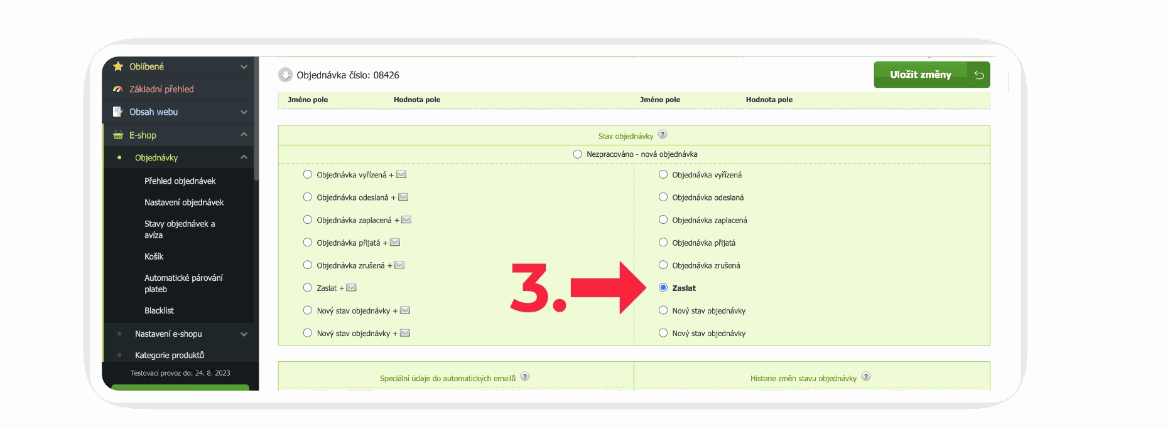This screenshot has height=427, width=1170.
Task: Click the gauge icon for Základní přehled
Action: pyautogui.click(x=118, y=89)
